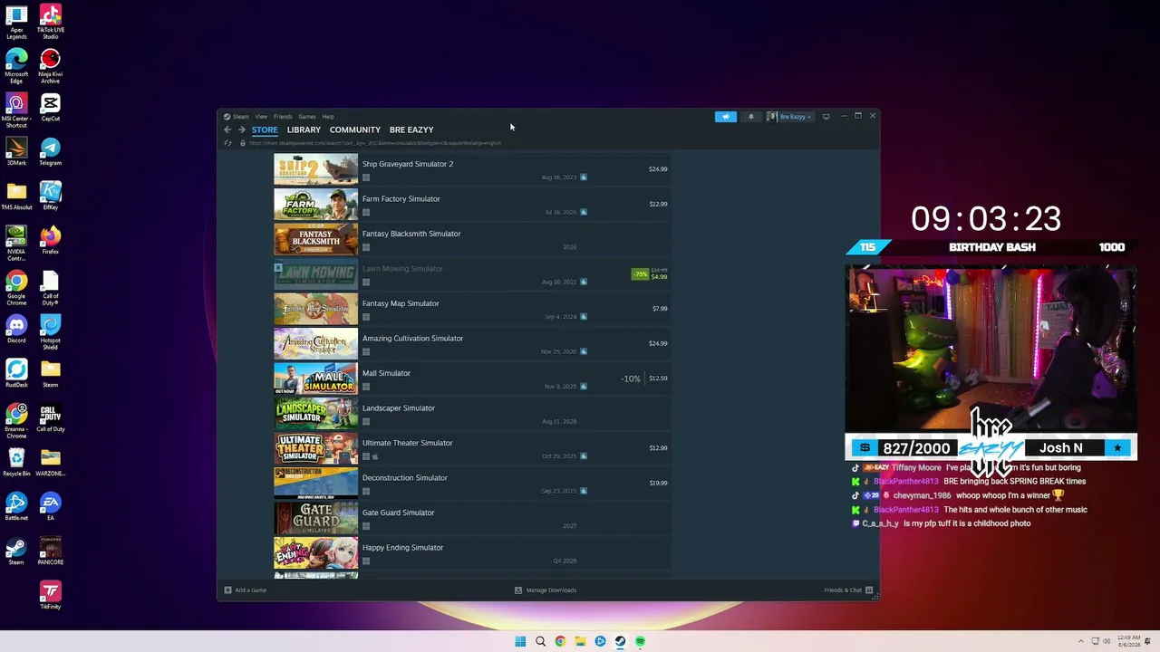Open TikFinity desktop shortcut
The image size is (1160, 652).
pyautogui.click(x=51, y=596)
